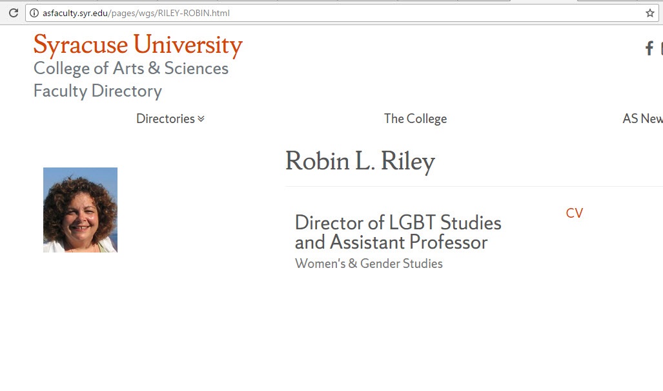Open The College navigation menu item
This screenshot has width=663, height=391.
coord(415,119)
